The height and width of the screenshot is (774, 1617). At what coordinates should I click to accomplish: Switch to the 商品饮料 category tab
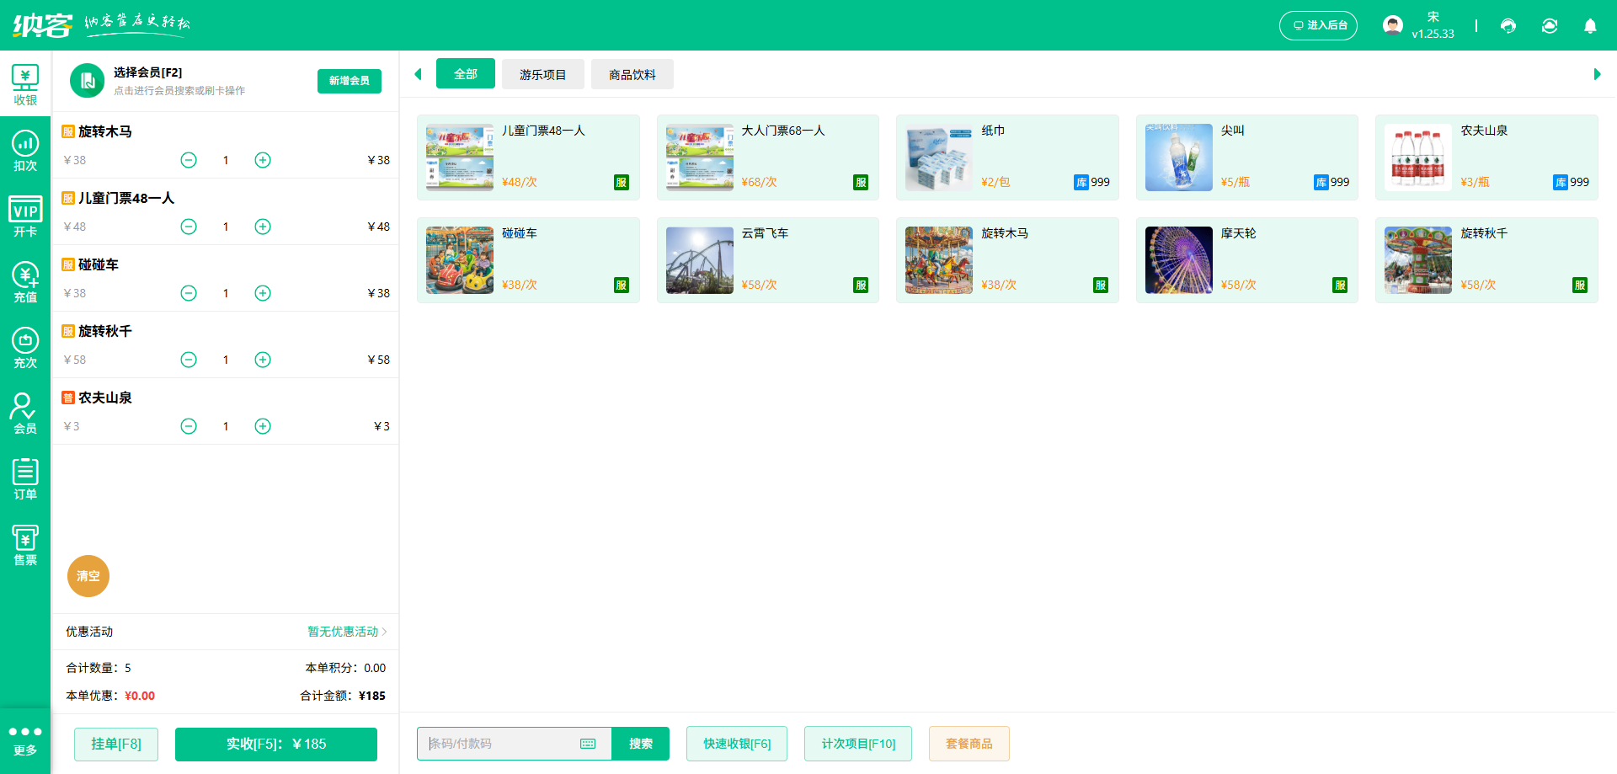(x=632, y=73)
